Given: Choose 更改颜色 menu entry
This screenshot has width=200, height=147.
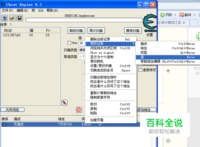Looking at the screenshot, I should pos(110,61).
